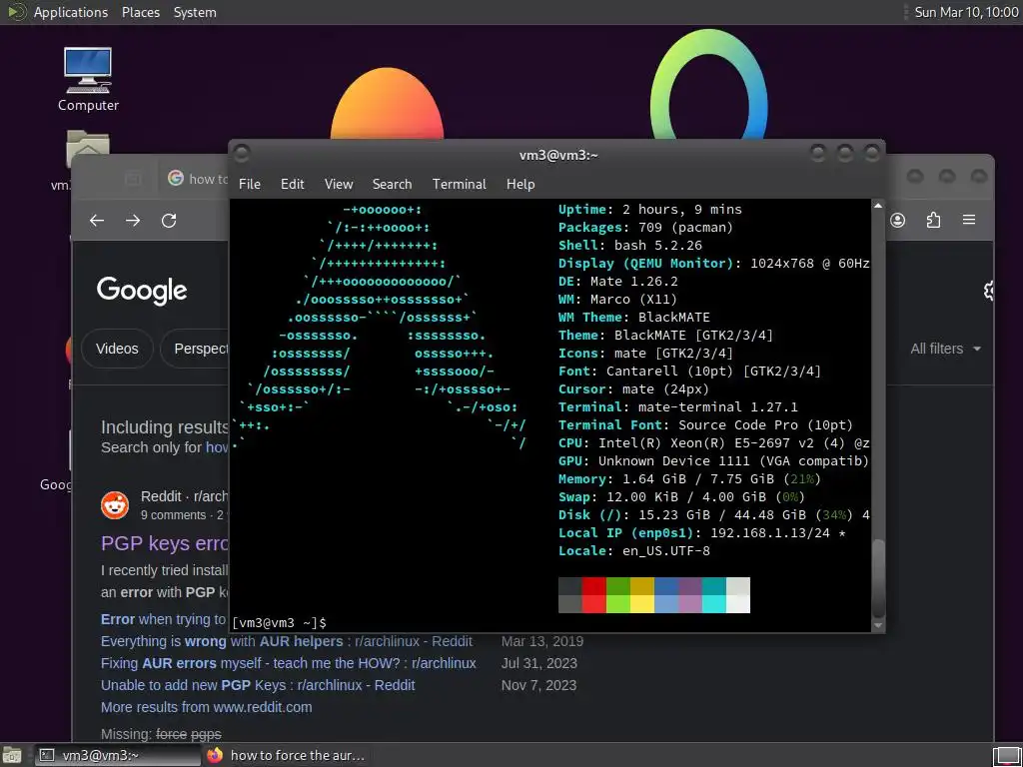Open More results from www.reddit.com
The width and height of the screenshot is (1023, 767).
pyautogui.click(x=206, y=707)
